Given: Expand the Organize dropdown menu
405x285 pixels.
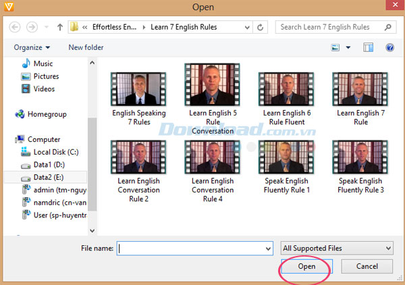Looking at the screenshot, I should (32, 47).
